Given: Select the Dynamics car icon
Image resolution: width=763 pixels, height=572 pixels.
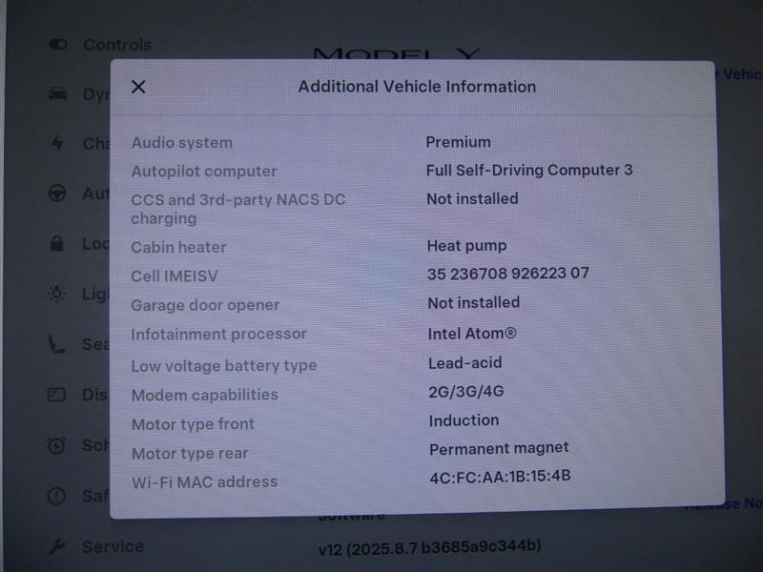Looking at the screenshot, I should click(x=58, y=93).
